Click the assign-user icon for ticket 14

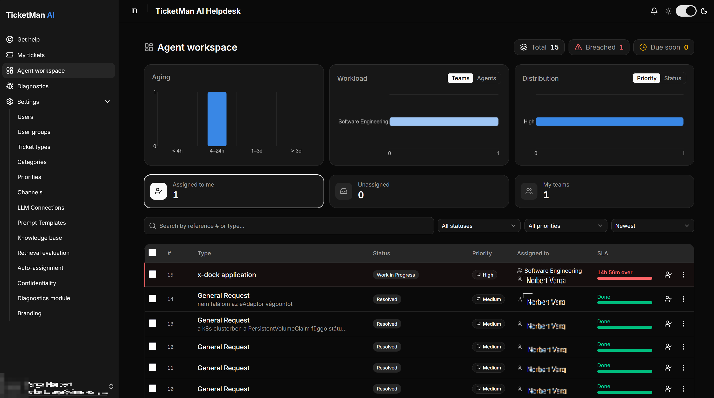pos(668,299)
